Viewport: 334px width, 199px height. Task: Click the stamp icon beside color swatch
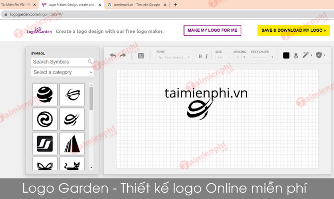coord(296,56)
